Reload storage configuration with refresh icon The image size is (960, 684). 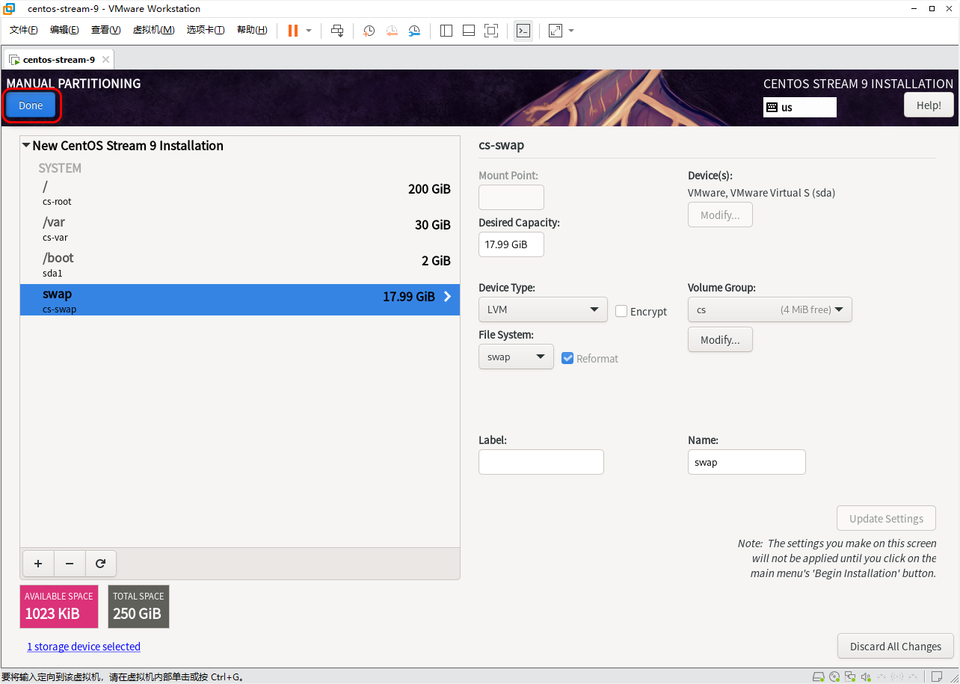coord(100,564)
